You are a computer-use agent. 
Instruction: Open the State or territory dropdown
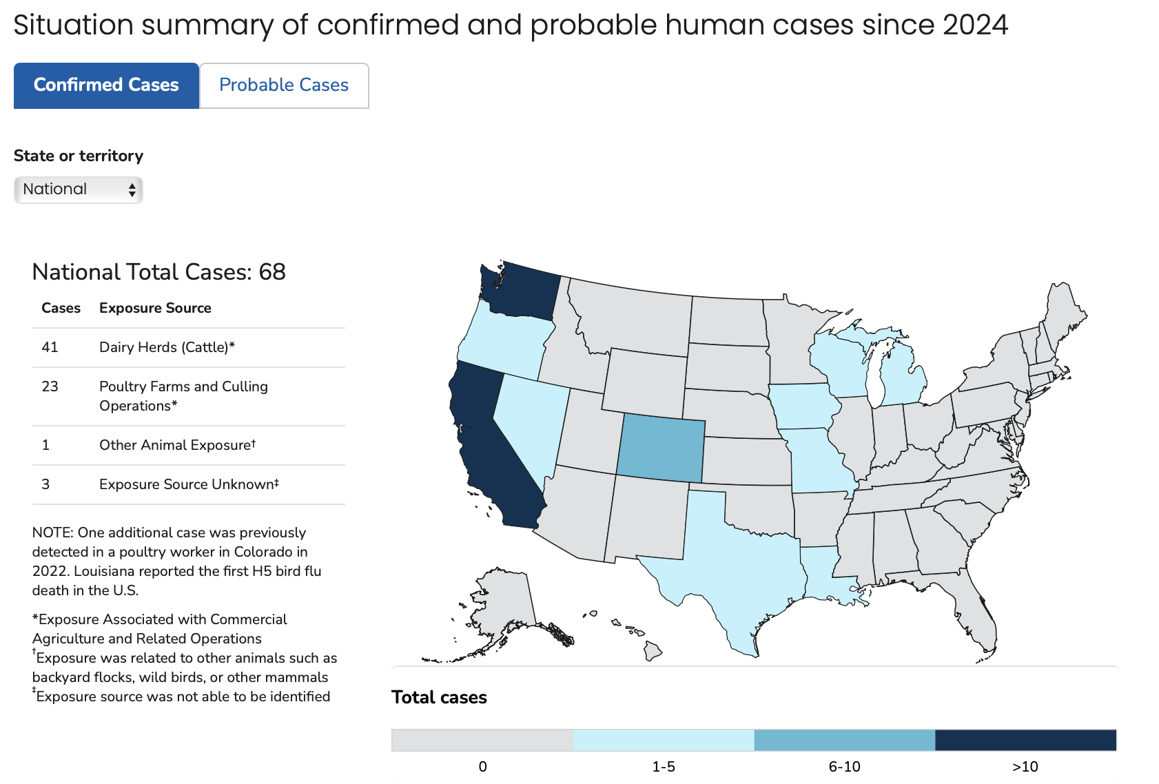(78, 189)
